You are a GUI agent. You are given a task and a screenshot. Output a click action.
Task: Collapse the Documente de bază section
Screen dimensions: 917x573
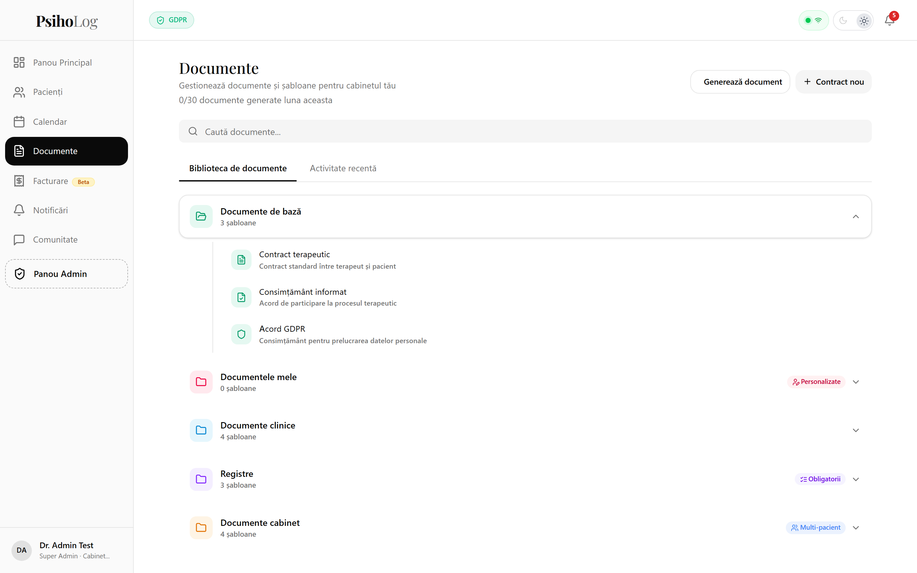click(x=856, y=216)
